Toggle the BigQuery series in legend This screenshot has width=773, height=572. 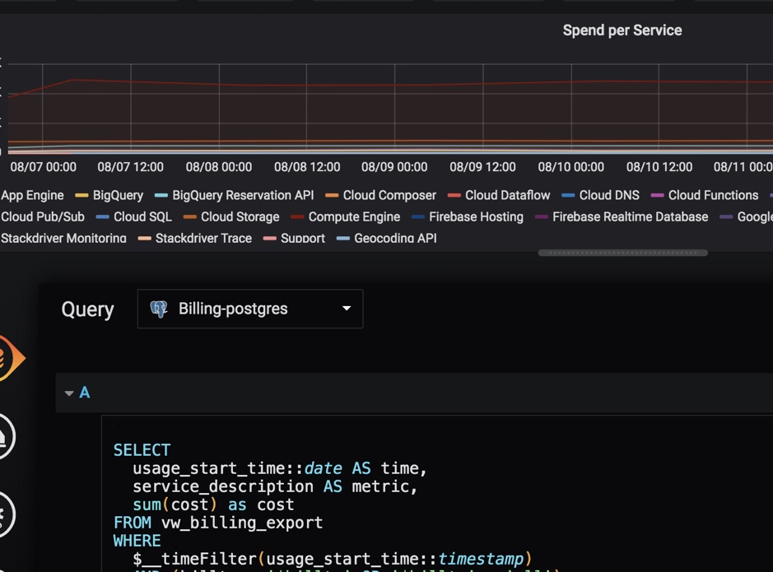click(x=118, y=196)
